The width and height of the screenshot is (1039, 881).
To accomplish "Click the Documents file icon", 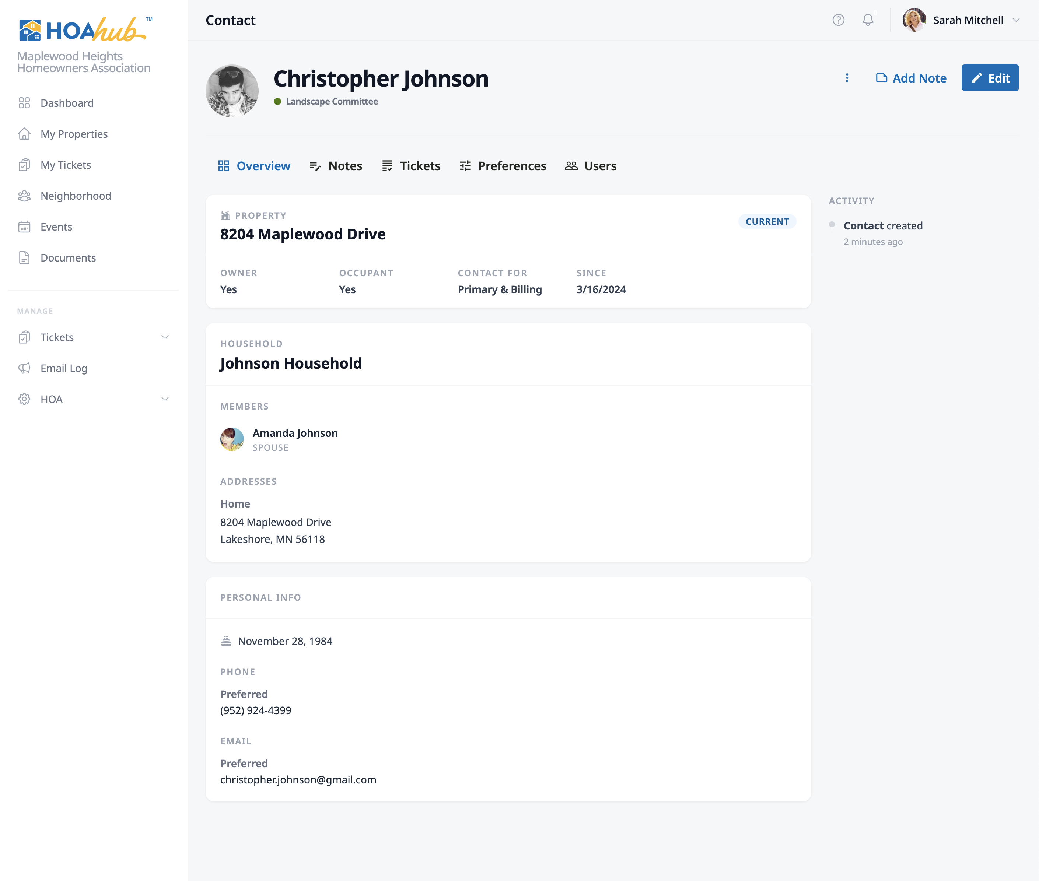I will tap(24, 258).
